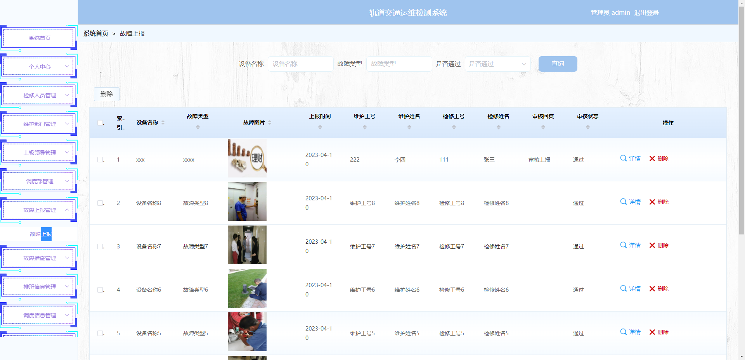Open details magnifier icon for 设备名称7 row
The width and height of the screenshot is (745, 360).
(x=624, y=245)
